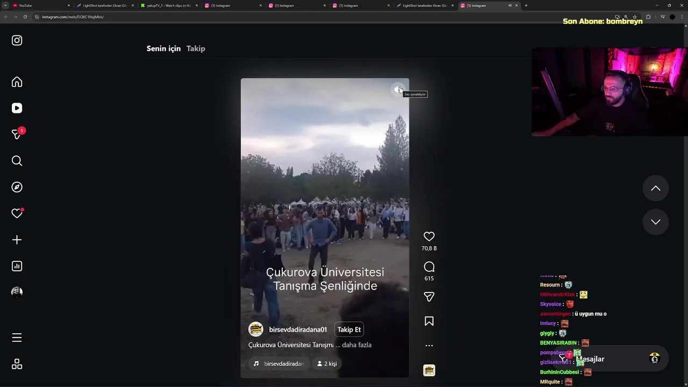Open the birsevdadiradana01 username link

coord(298,329)
